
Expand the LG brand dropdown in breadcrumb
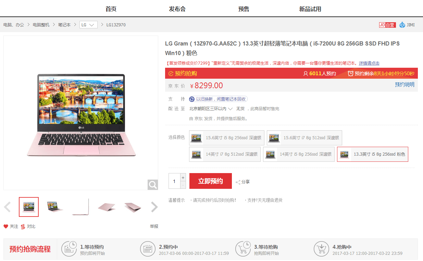click(88, 25)
